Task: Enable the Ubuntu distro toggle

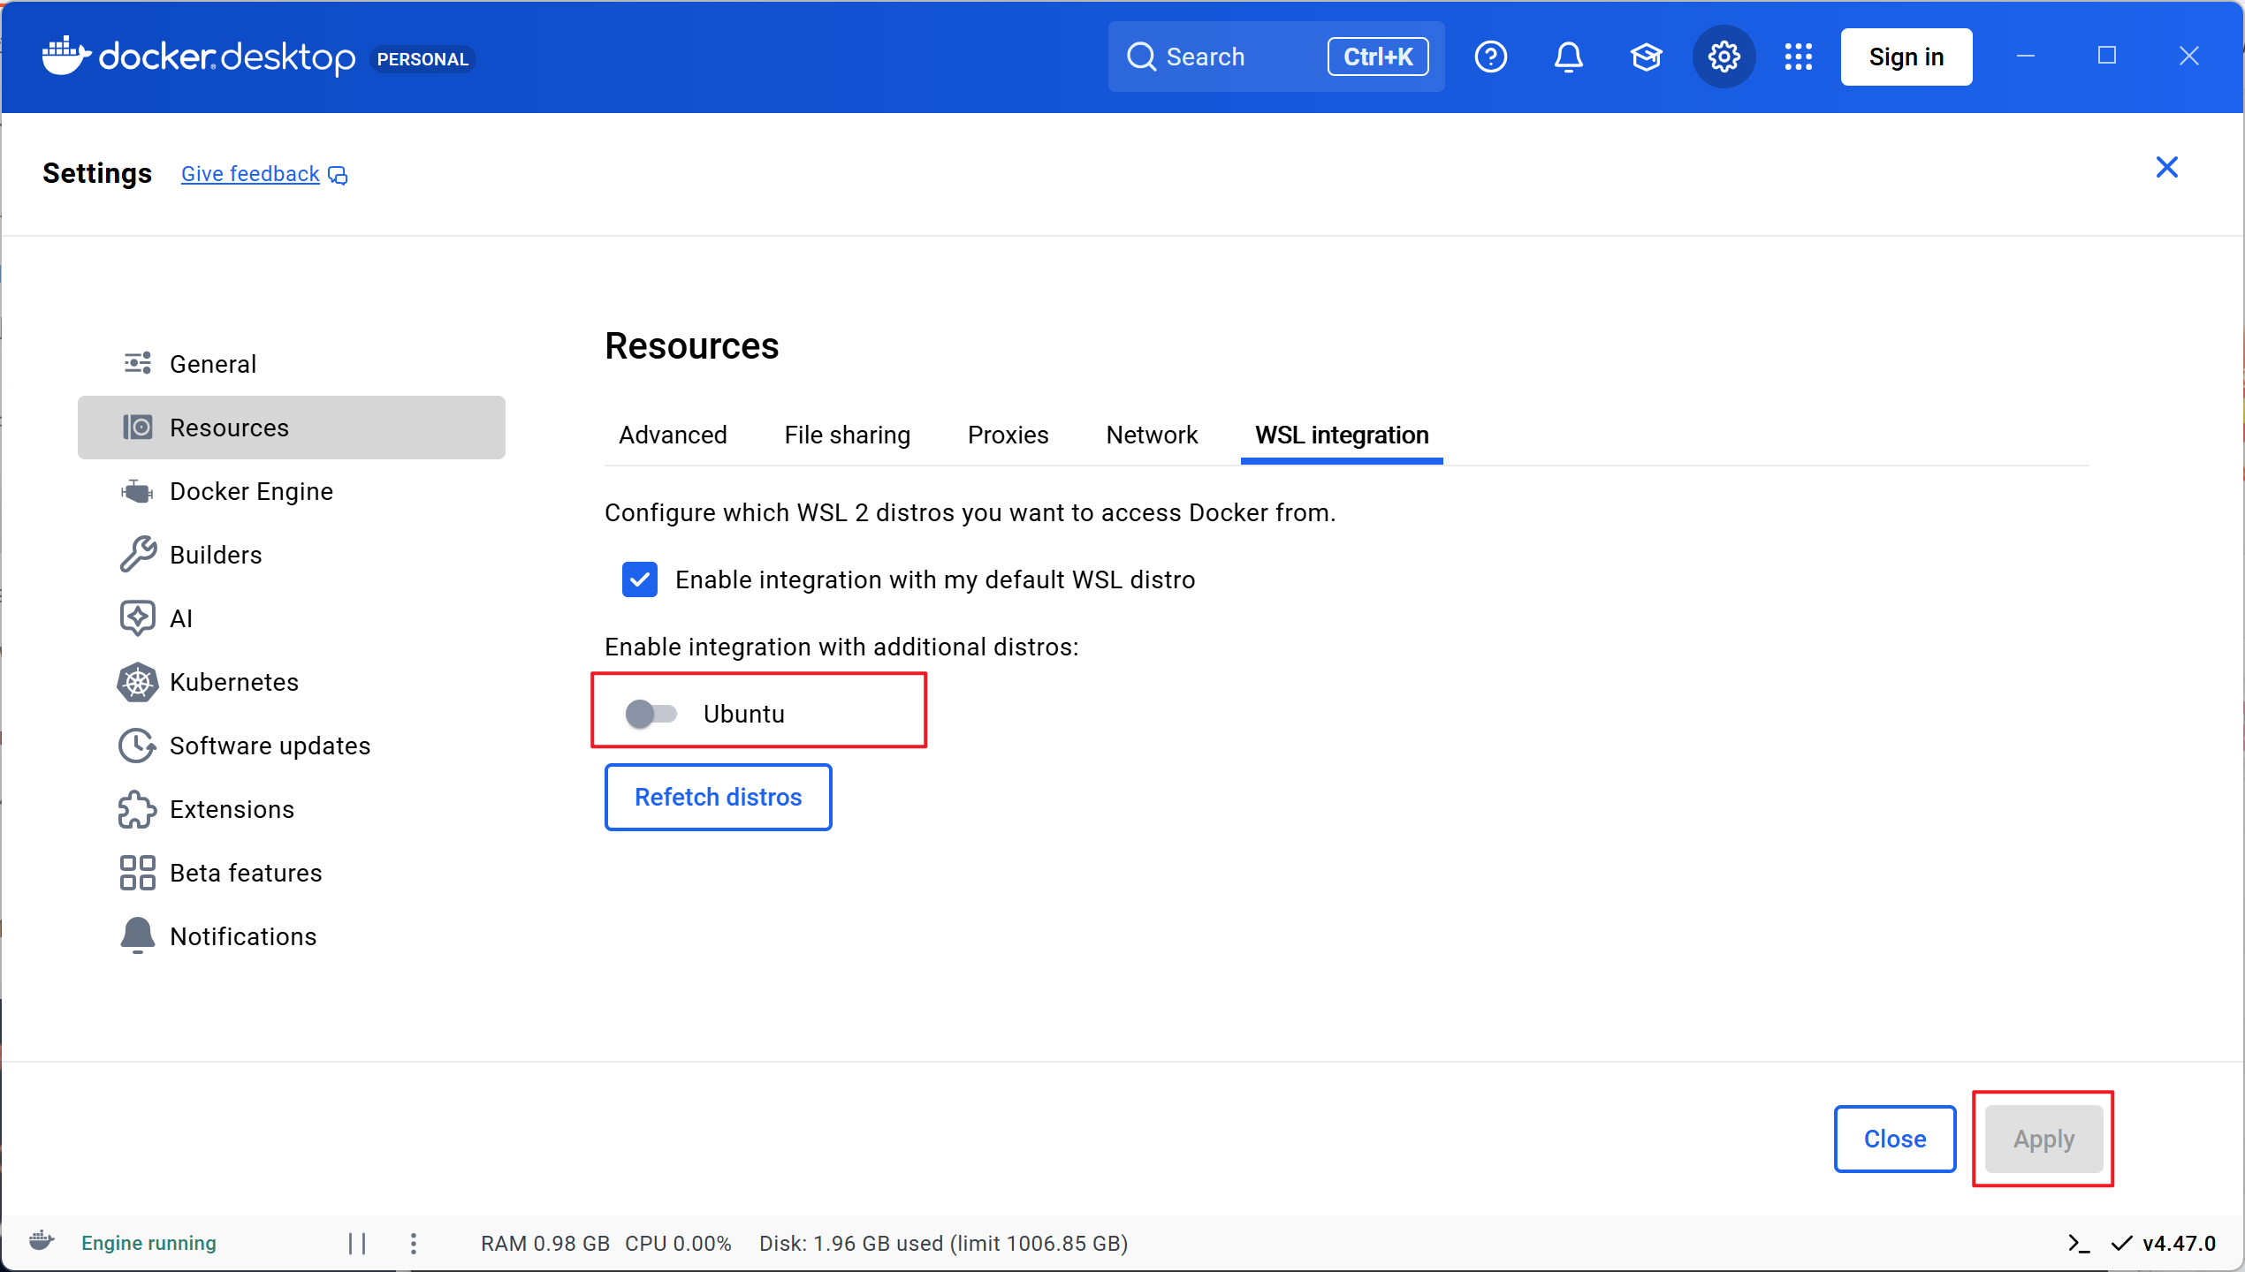Action: click(x=651, y=714)
